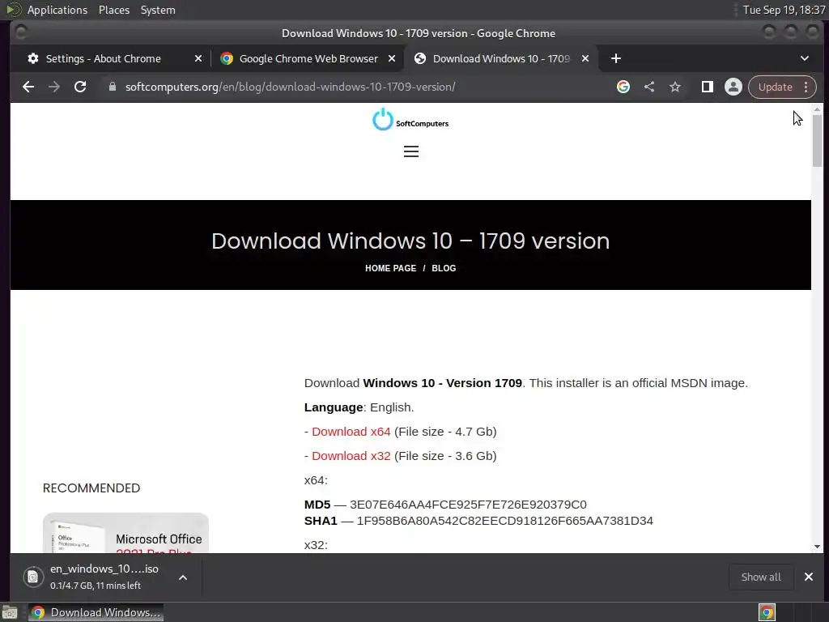Image resolution: width=829 pixels, height=622 pixels.
Task: Click the browser forward arrow
Action: pos(54,87)
